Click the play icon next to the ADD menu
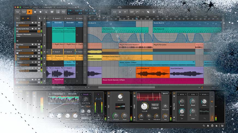Image resolution: width=238 pixels, height=133 pixels. [x=125, y=12]
